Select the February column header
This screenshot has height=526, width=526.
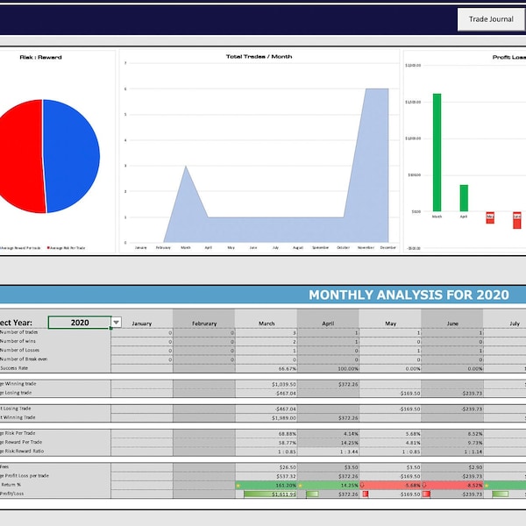[x=204, y=323]
